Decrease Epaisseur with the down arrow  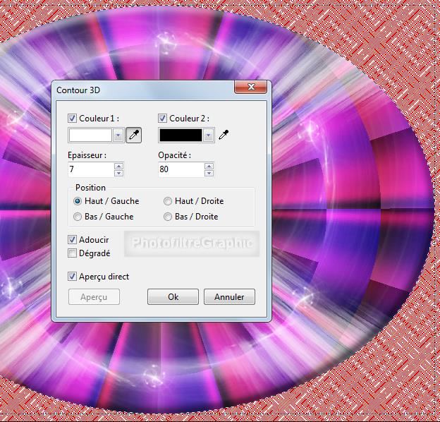coord(118,173)
